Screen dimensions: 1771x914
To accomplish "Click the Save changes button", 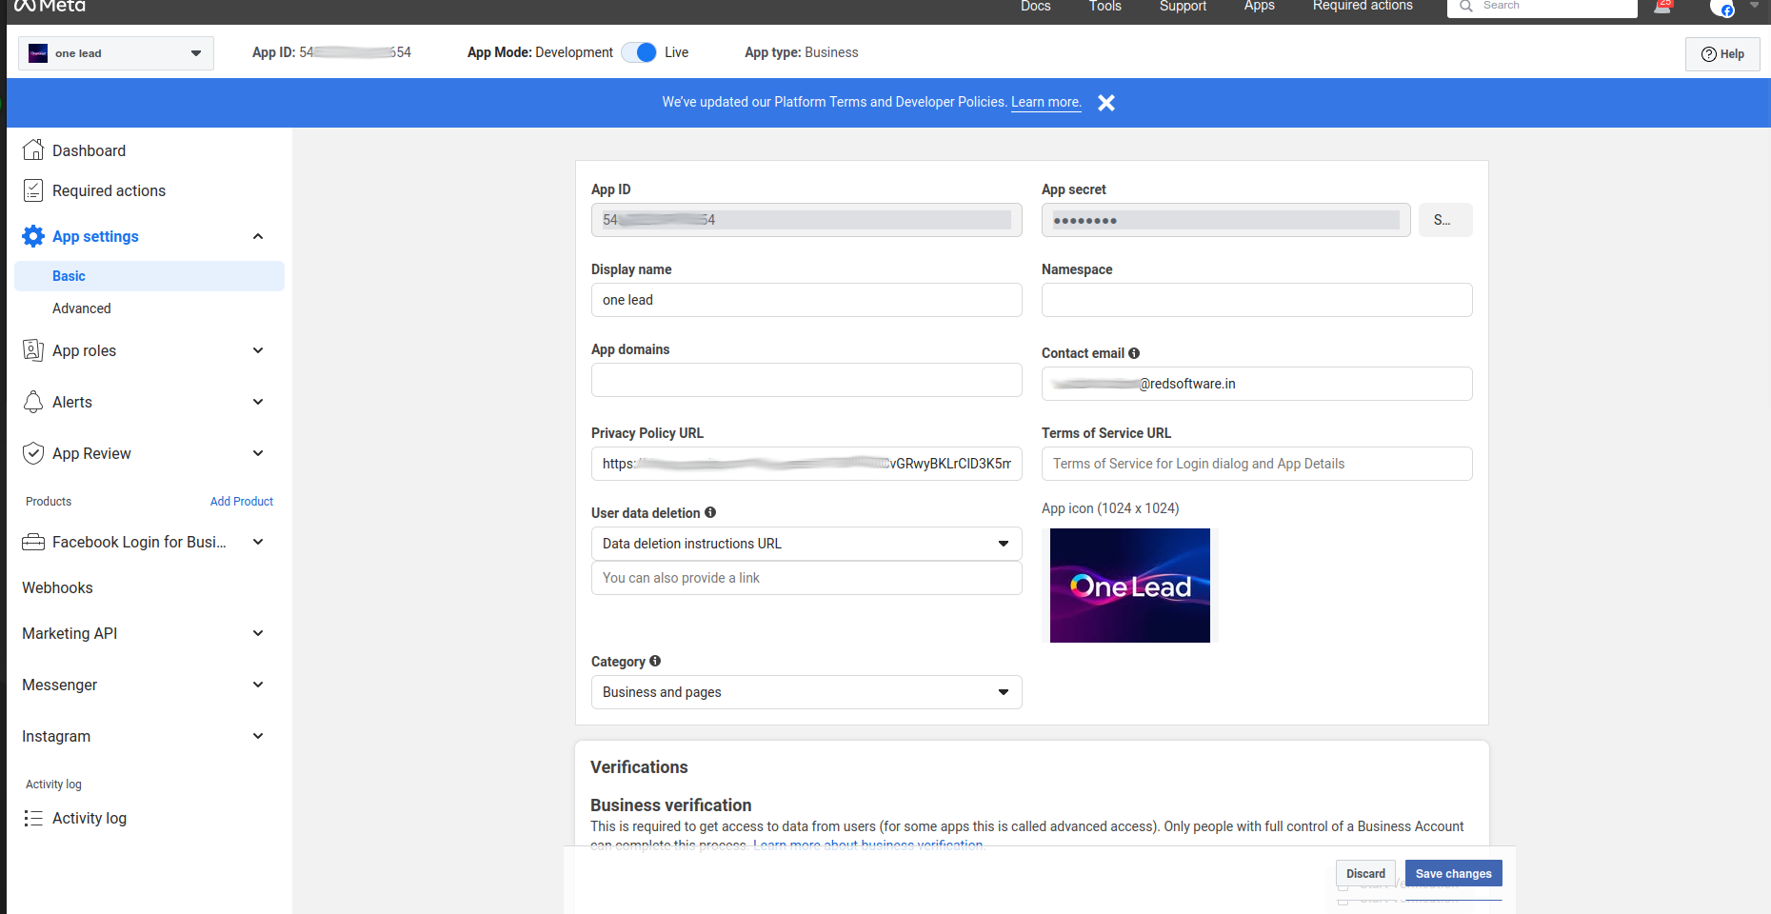I will point(1454,873).
